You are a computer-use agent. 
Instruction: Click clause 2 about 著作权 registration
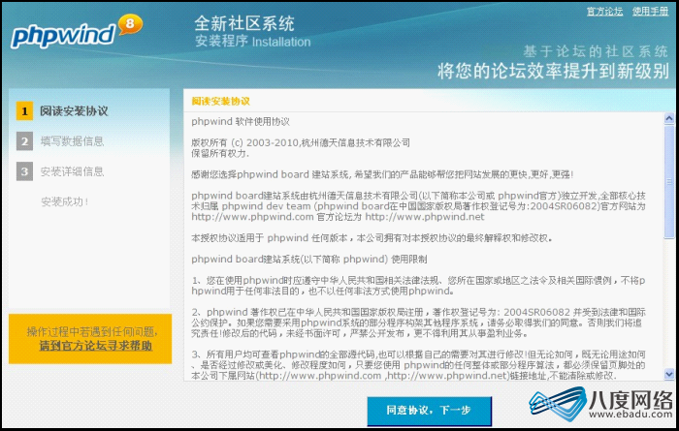coord(418,323)
